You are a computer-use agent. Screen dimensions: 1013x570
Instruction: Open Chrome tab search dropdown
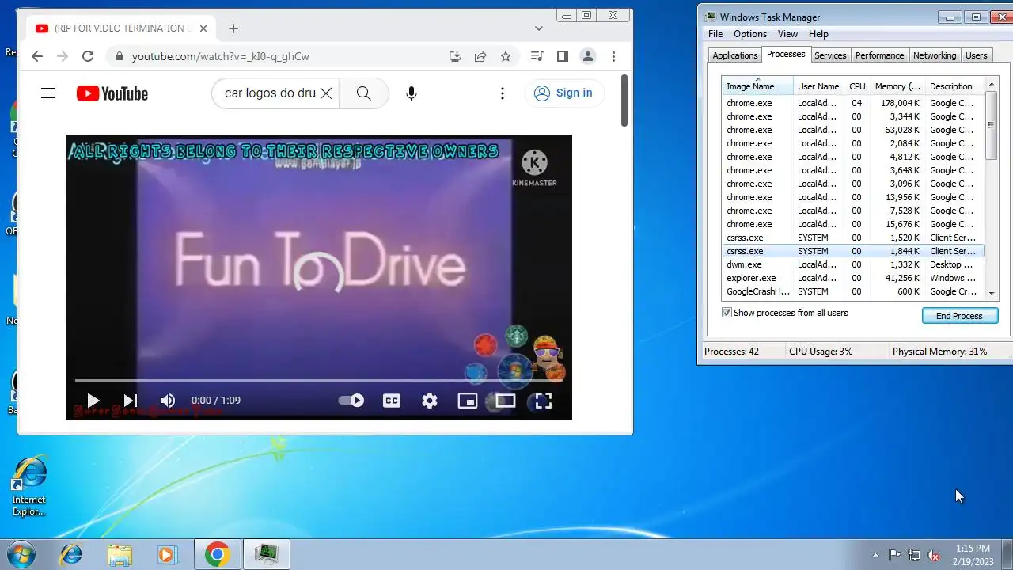pyautogui.click(x=539, y=28)
